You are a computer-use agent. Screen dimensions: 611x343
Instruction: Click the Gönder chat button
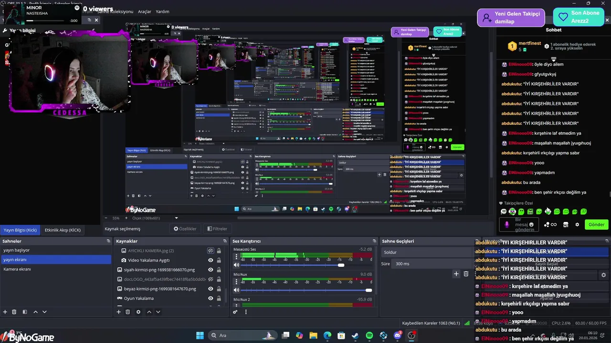pos(596,224)
